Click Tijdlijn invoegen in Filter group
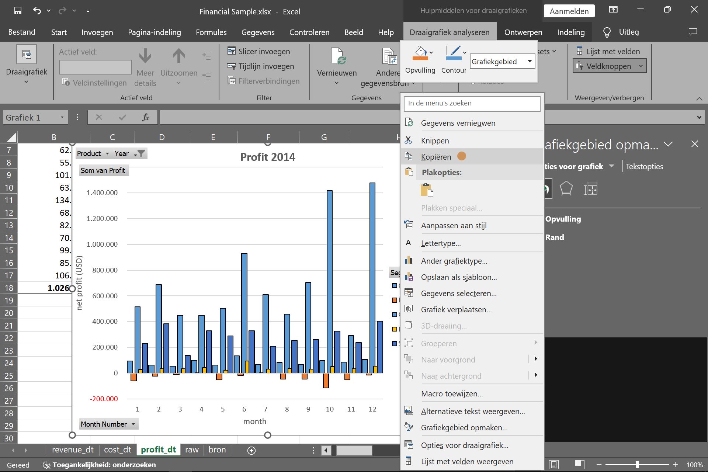The height and width of the screenshot is (472, 708). 261,66
